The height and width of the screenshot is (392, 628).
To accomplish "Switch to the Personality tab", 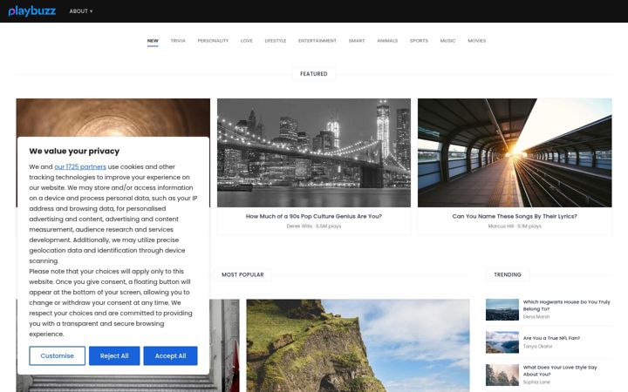I will 213,41.
